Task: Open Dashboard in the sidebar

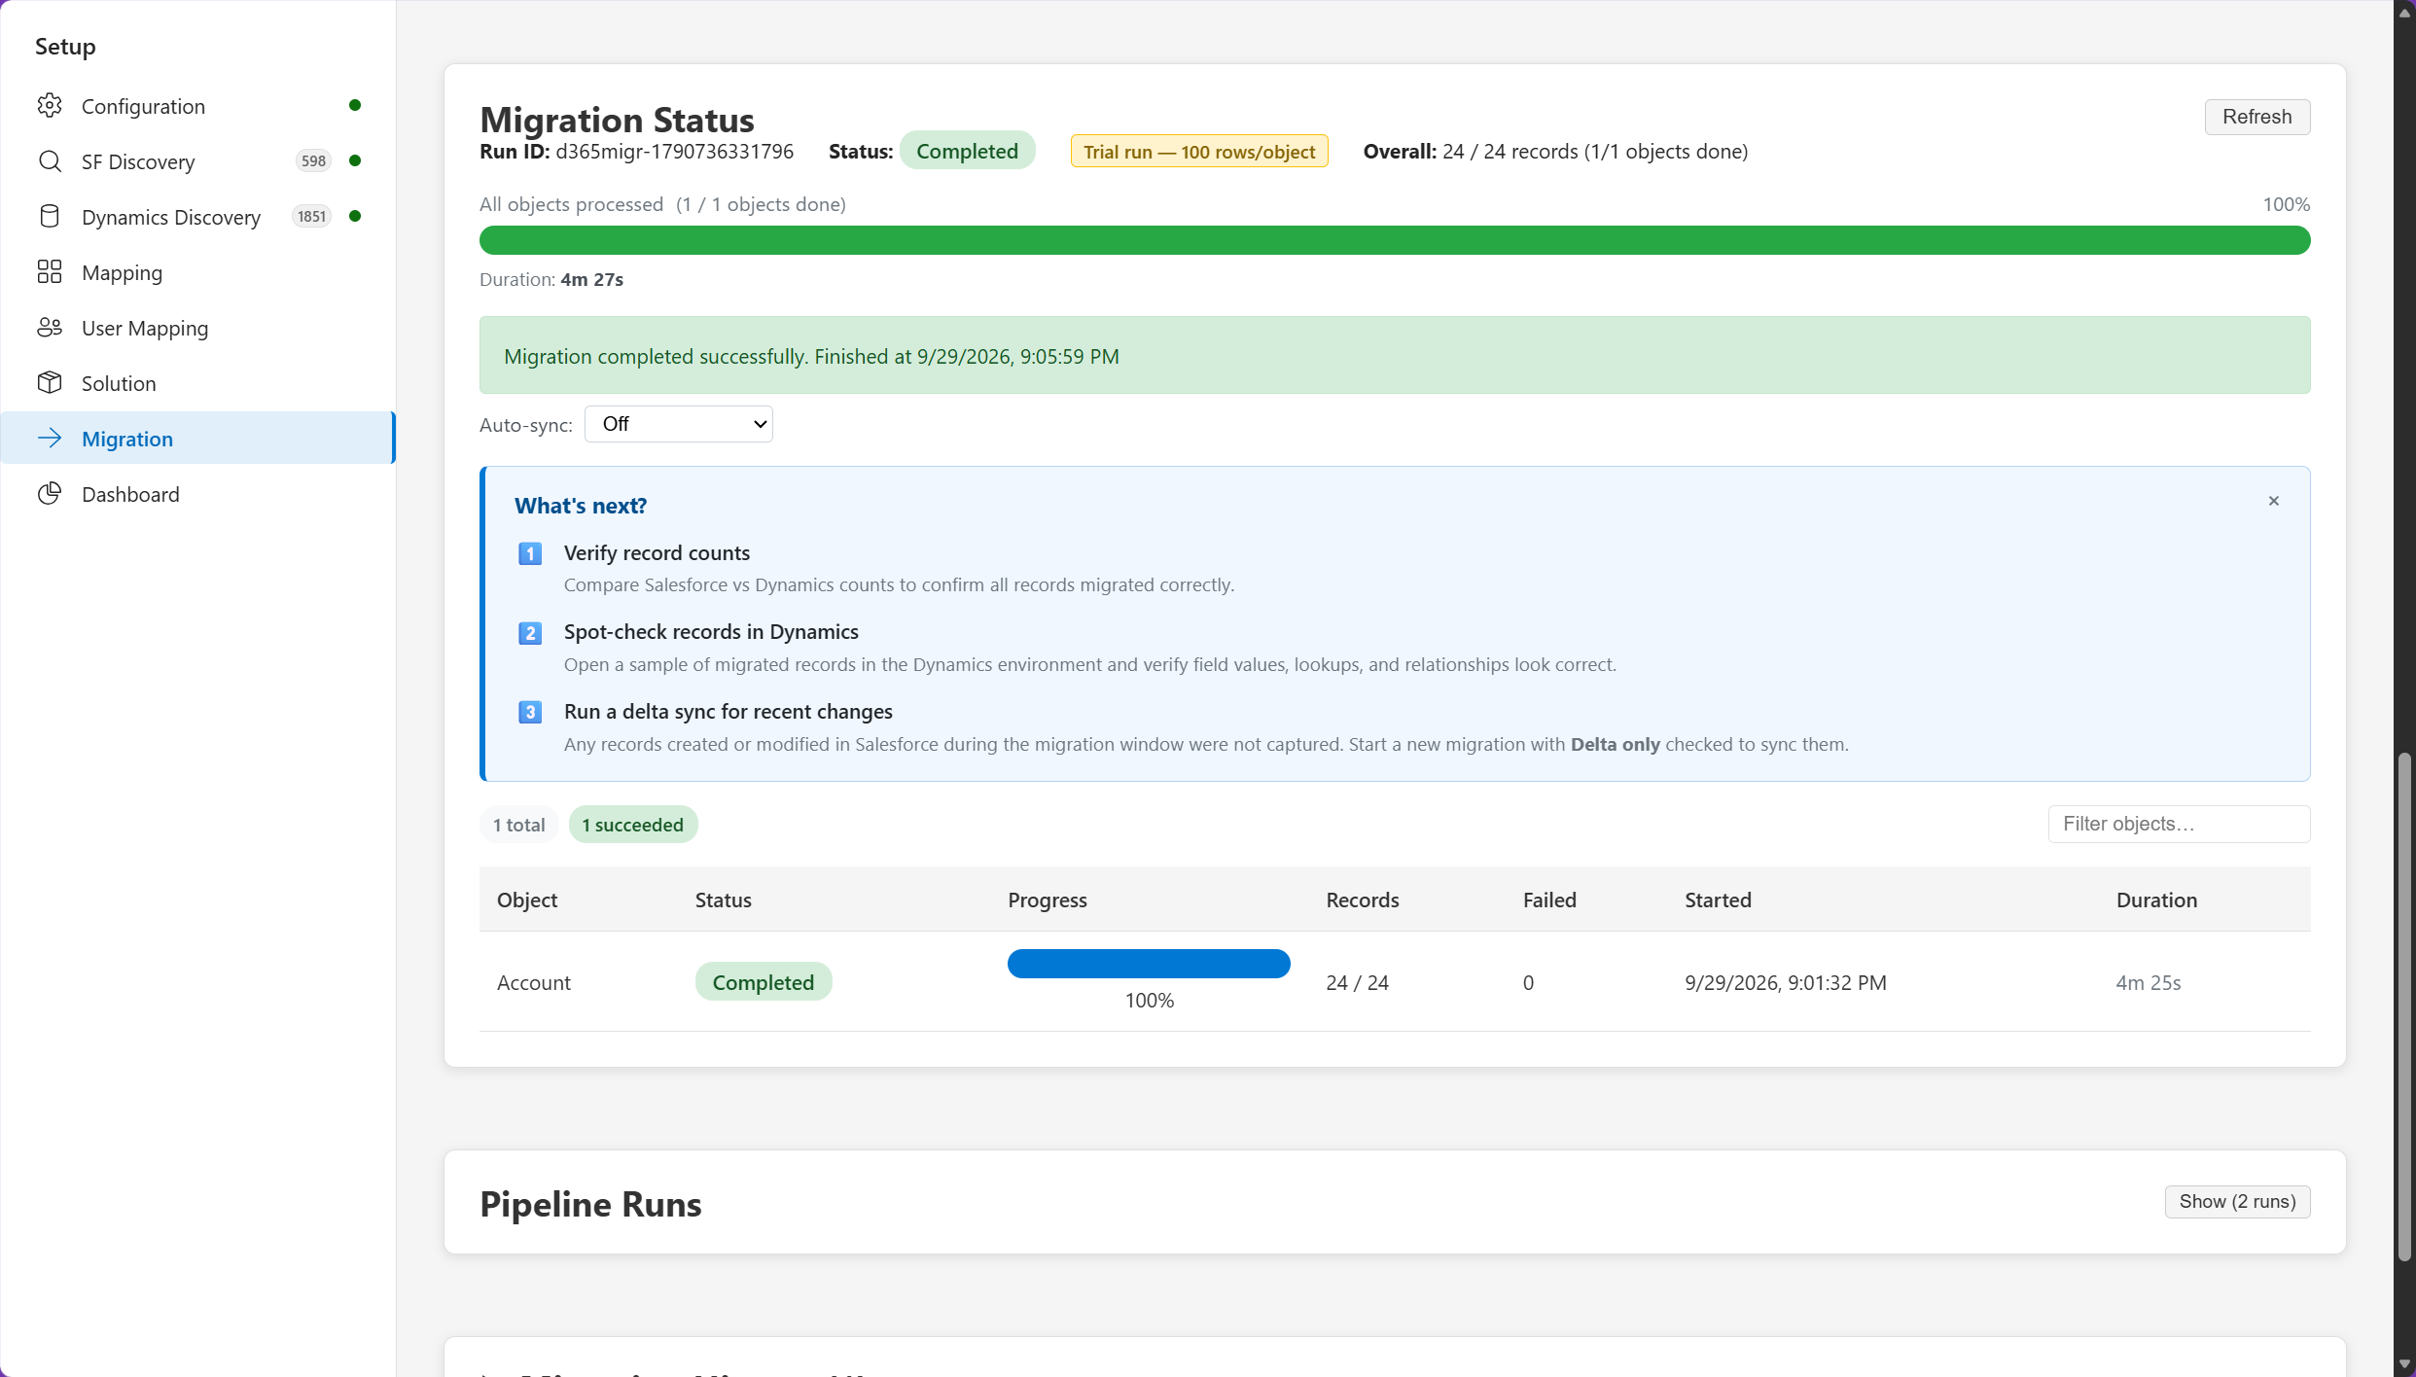Action: pyautogui.click(x=198, y=494)
